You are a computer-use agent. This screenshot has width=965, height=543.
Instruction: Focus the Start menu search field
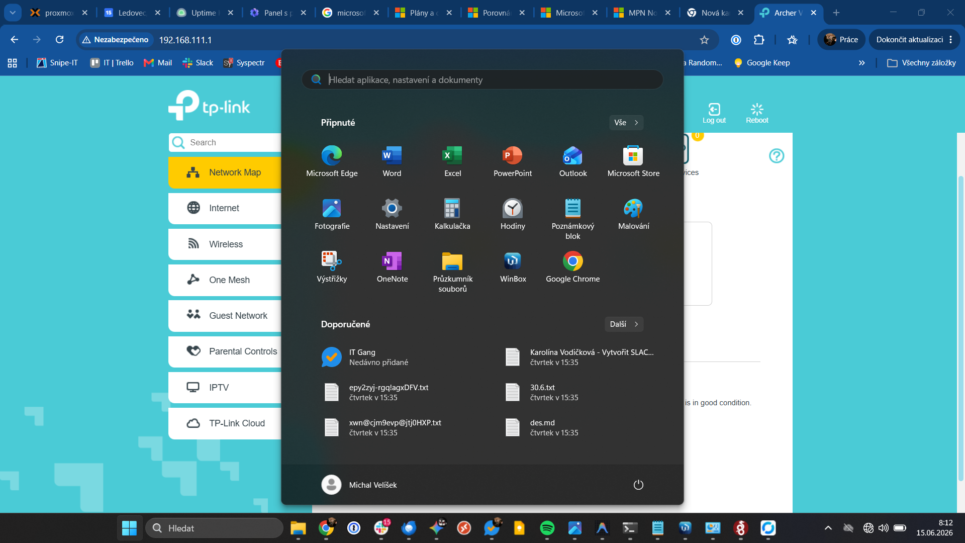pyautogui.click(x=482, y=79)
